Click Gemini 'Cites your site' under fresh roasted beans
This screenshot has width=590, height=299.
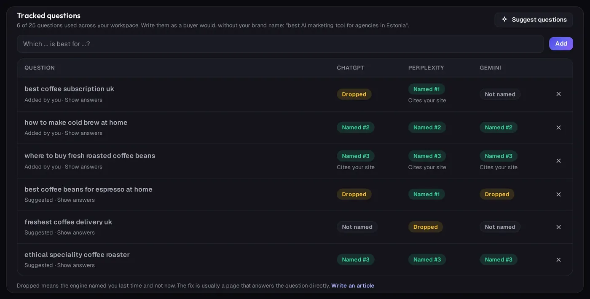499,168
